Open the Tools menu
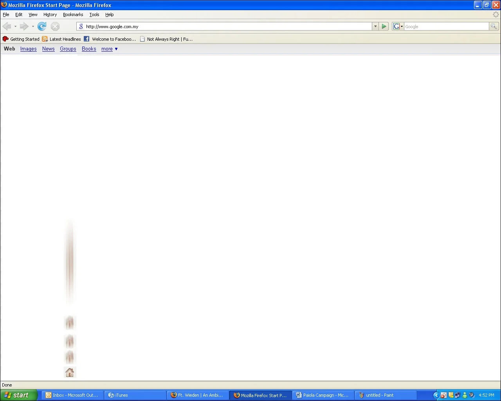 [x=94, y=14]
